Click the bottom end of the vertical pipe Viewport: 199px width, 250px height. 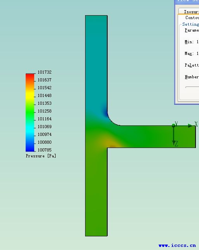[96, 235]
